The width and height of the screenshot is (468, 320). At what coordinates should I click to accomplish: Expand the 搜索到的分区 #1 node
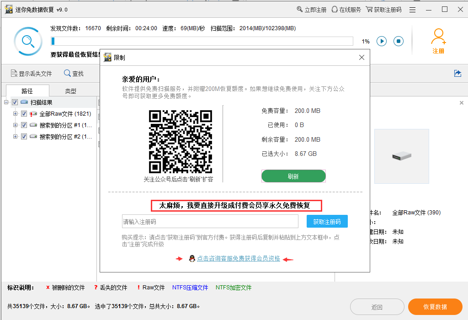tap(15, 125)
